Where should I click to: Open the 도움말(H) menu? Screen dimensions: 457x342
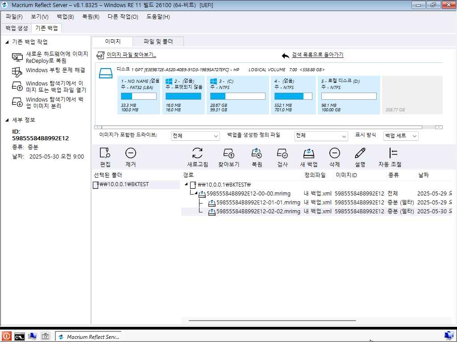tap(158, 17)
